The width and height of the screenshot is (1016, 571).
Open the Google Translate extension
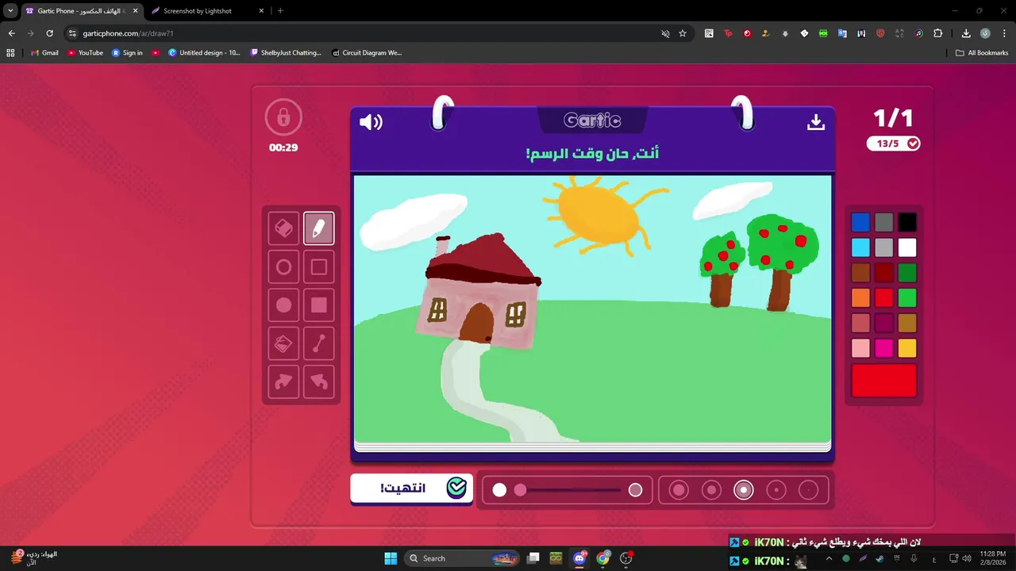(x=842, y=33)
